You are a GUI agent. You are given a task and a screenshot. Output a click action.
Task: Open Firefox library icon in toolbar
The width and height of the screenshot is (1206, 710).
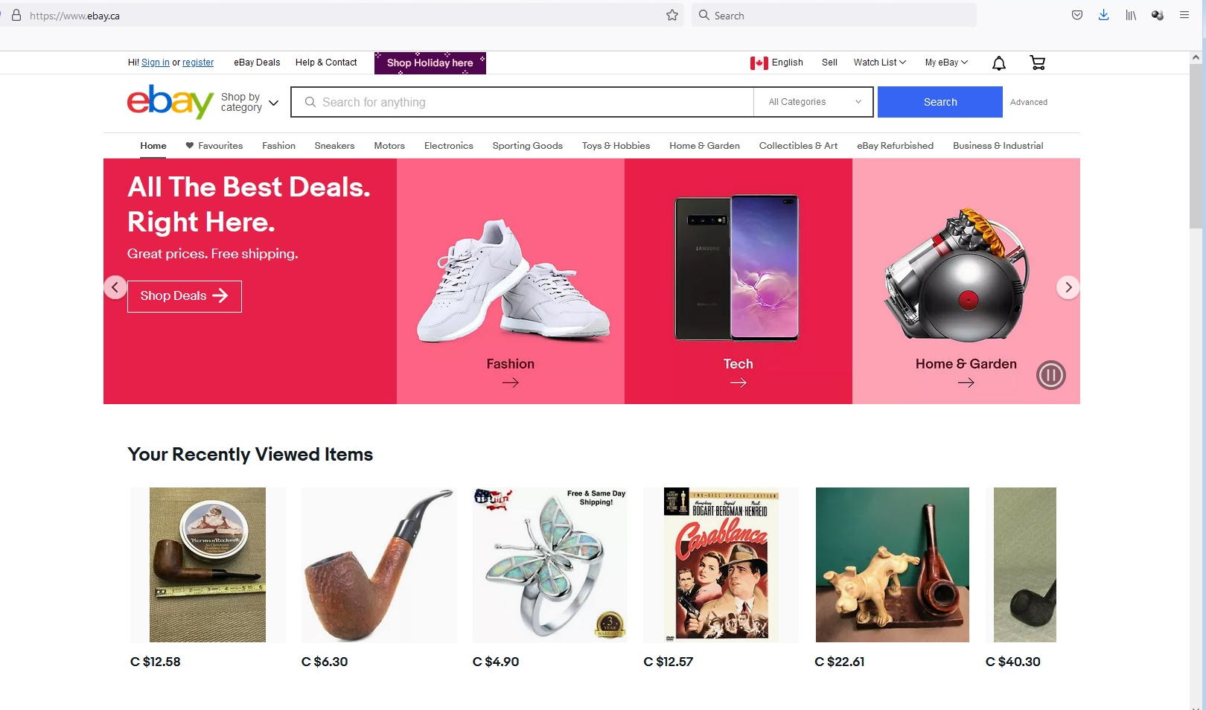1131,15
